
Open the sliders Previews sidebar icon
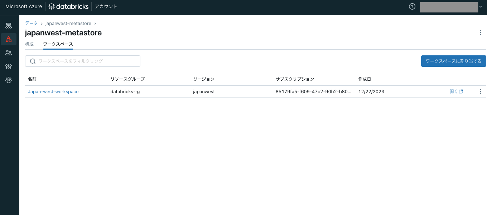click(x=9, y=66)
